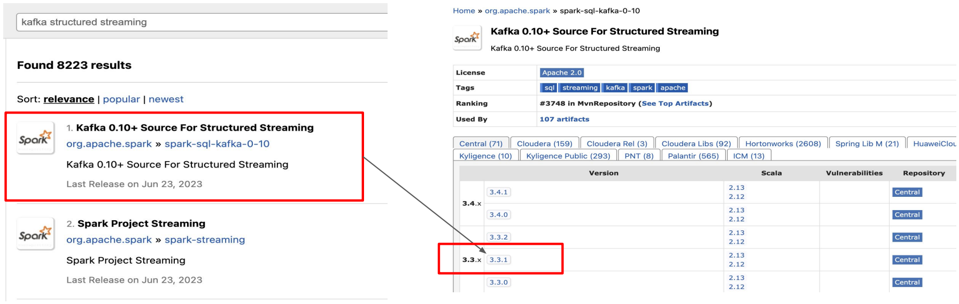Open 'Kafka 0.10+ Source For Structured Streaming' result title

(x=195, y=127)
